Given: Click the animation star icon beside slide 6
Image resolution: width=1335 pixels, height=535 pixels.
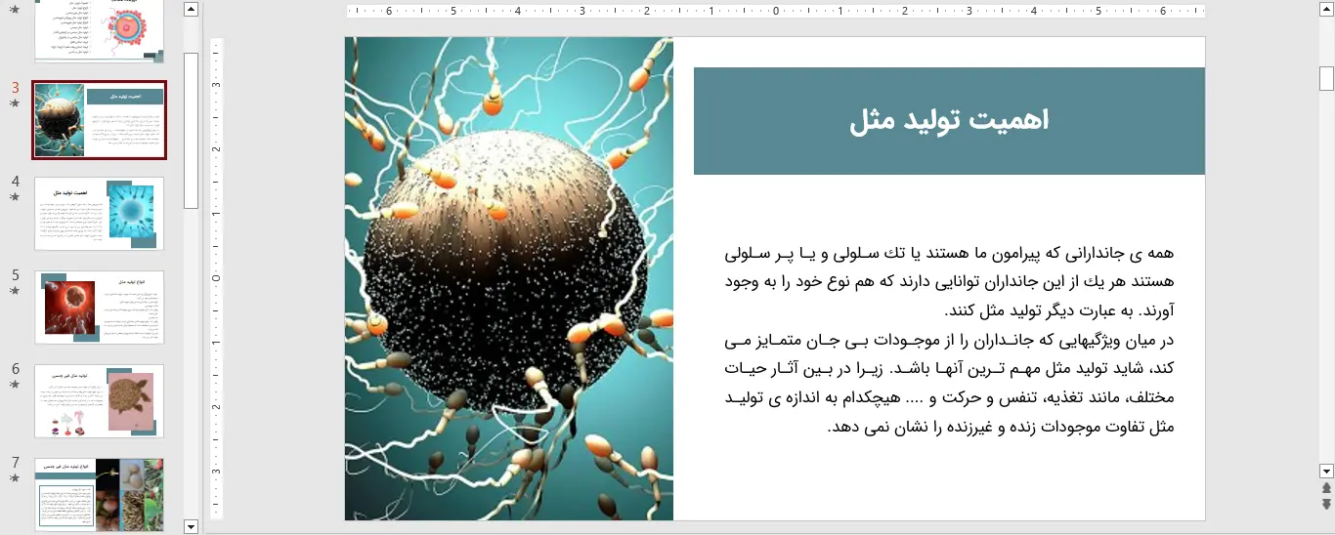Looking at the screenshot, I should (15, 384).
